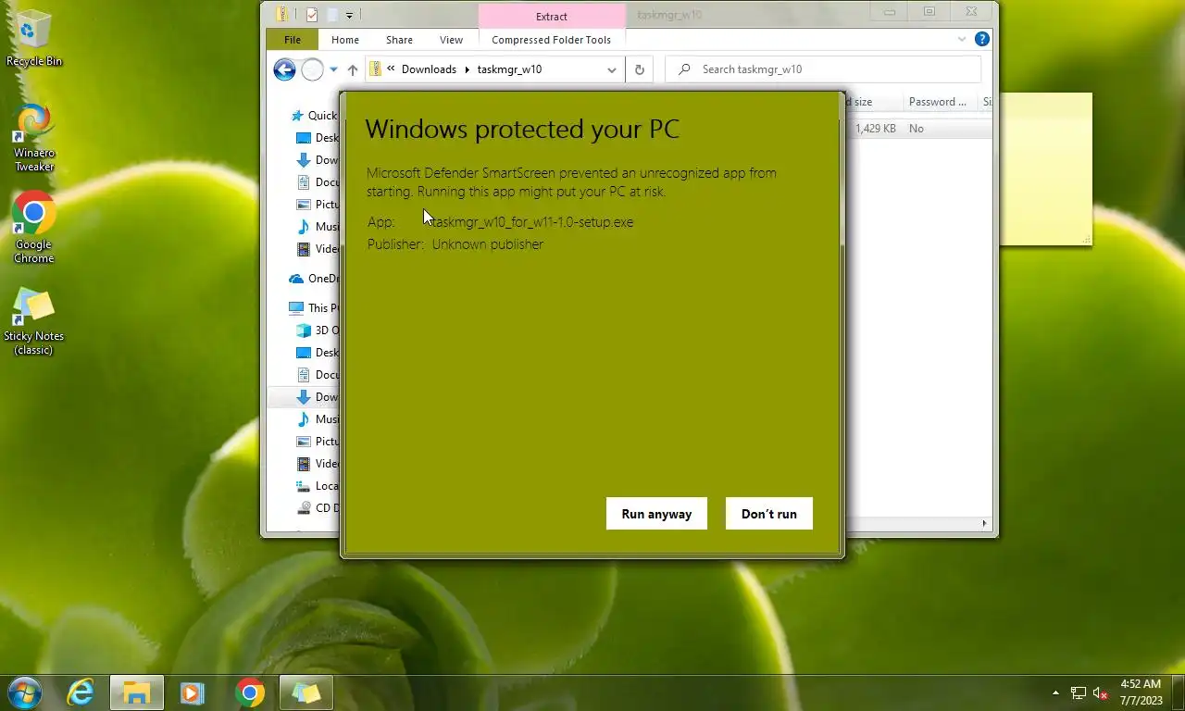Expand breadcrumb double-chevron in address bar

tap(391, 69)
